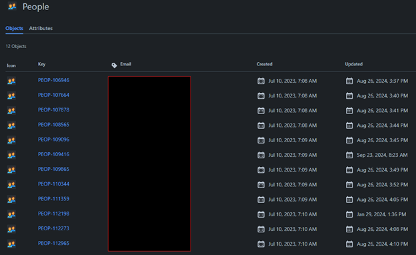416x255 pixels.
Task: Click the Key column header
Action: [x=41, y=64]
